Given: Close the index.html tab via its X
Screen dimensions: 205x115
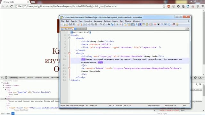Looking at the screenshot, I should click(72, 29).
